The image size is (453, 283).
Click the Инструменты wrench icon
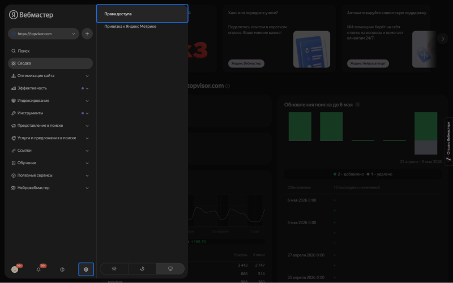pos(13,113)
